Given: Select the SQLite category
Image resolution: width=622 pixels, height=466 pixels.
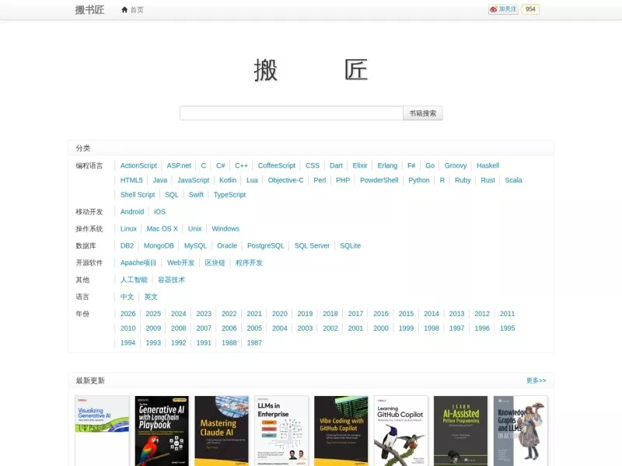Looking at the screenshot, I should pyautogui.click(x=351, y=245).
